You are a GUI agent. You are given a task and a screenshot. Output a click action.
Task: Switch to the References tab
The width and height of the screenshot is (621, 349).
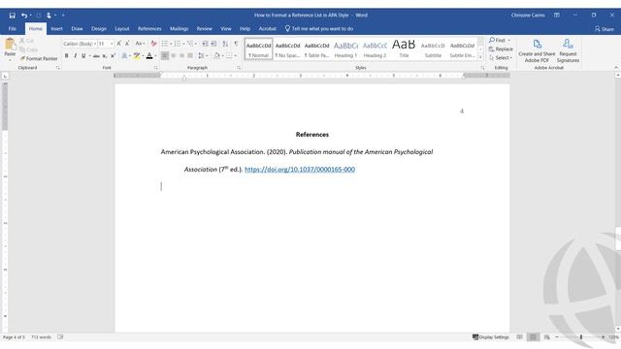tap(149, 29)
